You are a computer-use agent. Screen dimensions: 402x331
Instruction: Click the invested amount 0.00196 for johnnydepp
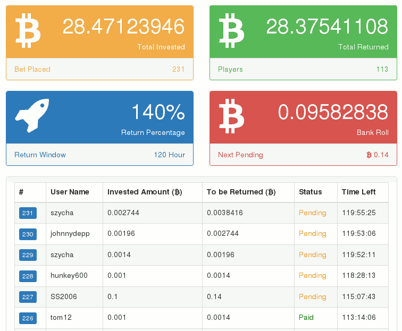121,234
